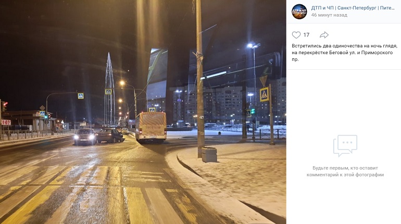Click the empty comments speech-bubble icon
The height and width of the screenshot is (224, 401).
(345, 145)
